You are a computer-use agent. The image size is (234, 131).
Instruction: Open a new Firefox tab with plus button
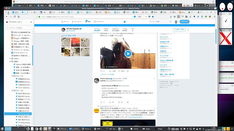click(x=211, y=12)
